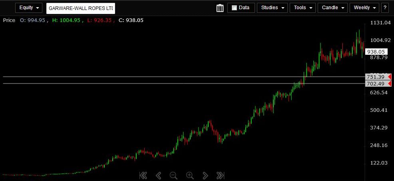Screen dimensions: 394x181
Task: Open the Candle chart type dropdown
Action: pyautogui.click(x=332, y=8)
